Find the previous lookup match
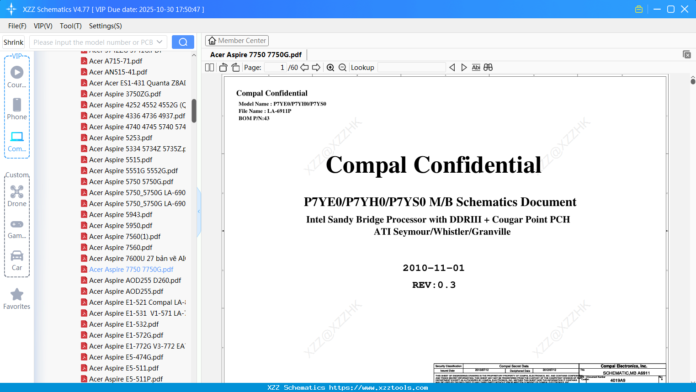Image resolution: width=696 pixels, height=392 pixels. coord(452,68)
